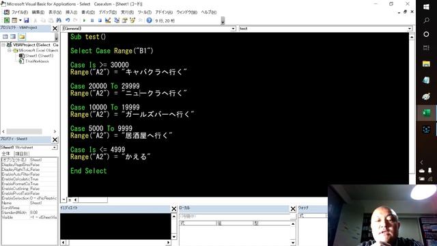Click the Reset stop square icon
Image resolution: width=437 pixels, height=246 pixels.
(100, 20)
